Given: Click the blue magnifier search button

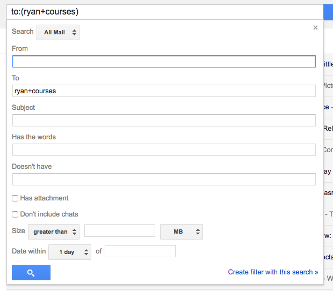Looking at the screenshot, I should tap(31, 273).
